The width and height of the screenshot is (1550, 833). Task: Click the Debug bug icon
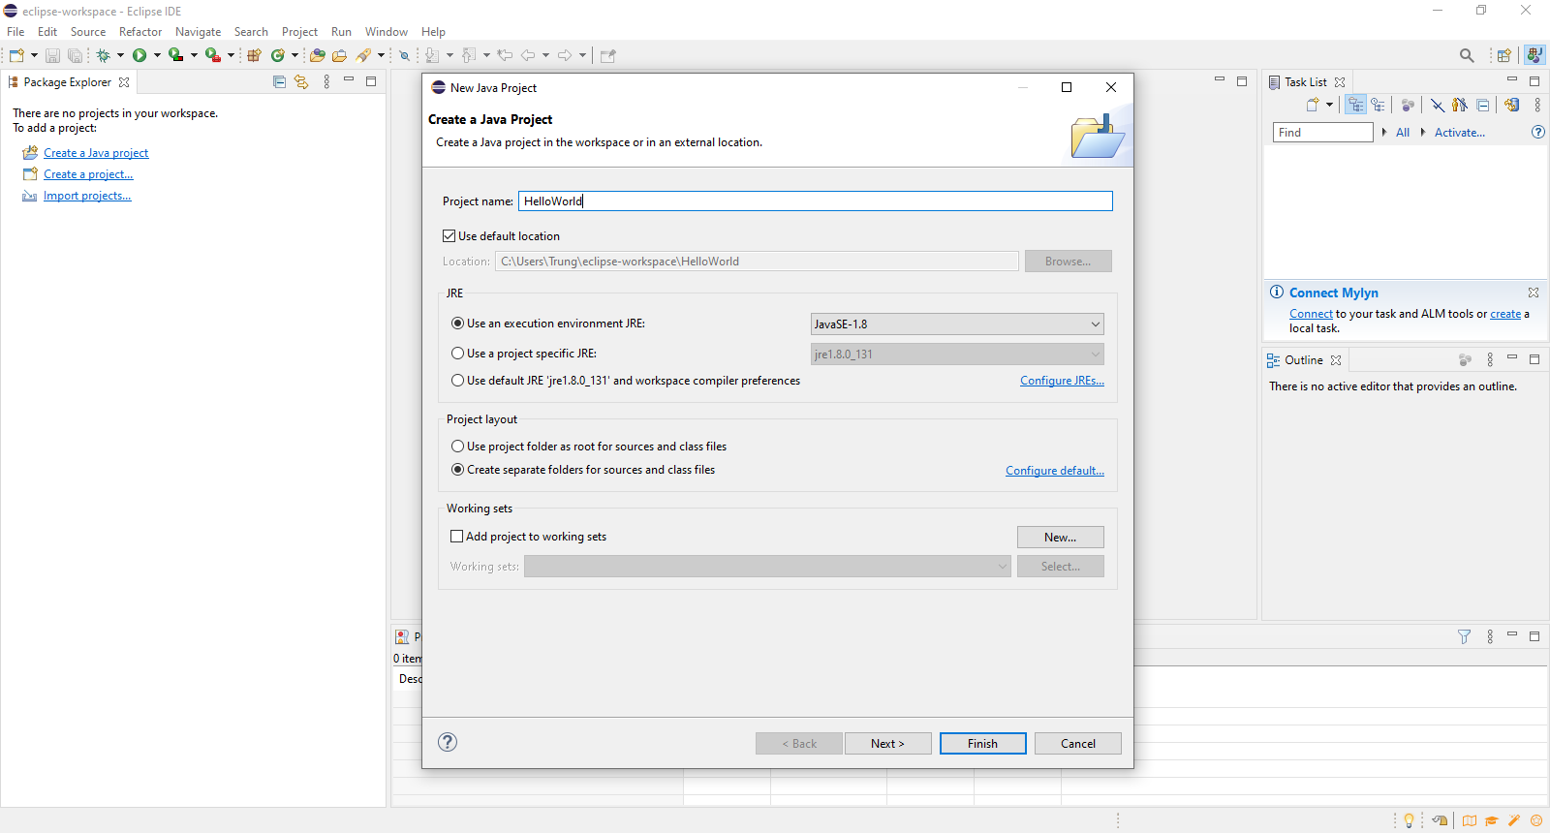(103, 55)
